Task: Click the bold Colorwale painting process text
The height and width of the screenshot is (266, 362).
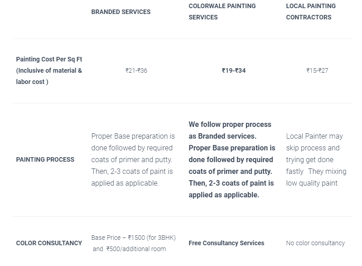Action: [x=232, y=159]
